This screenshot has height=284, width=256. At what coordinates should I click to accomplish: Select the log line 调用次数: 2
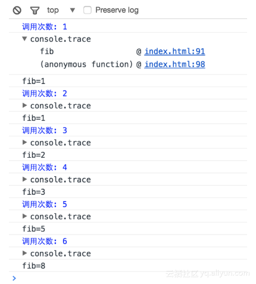click(x=128, y=93)
